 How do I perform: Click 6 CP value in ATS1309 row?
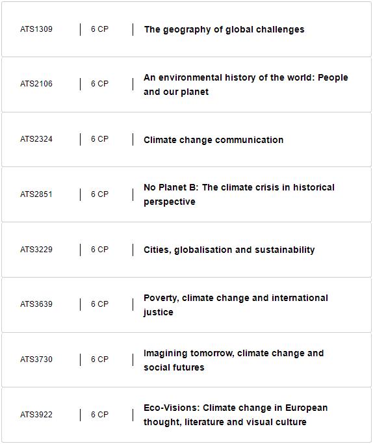(99, 29)
